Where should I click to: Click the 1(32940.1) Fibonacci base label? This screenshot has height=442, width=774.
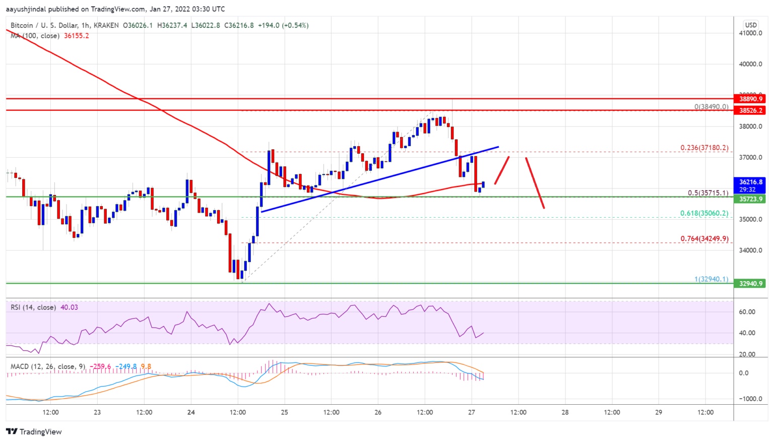(x=712, y=279)
